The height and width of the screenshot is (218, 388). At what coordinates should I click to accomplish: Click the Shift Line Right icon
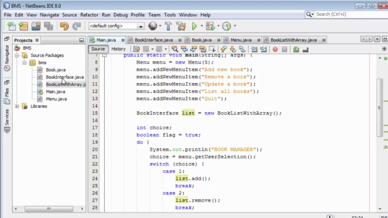pyautogui.click(x=263, y=49)
